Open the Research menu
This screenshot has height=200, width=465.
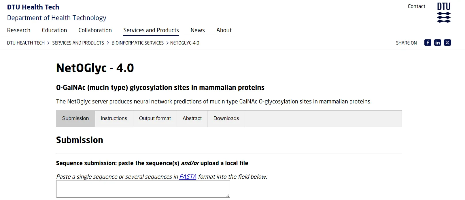19,30
